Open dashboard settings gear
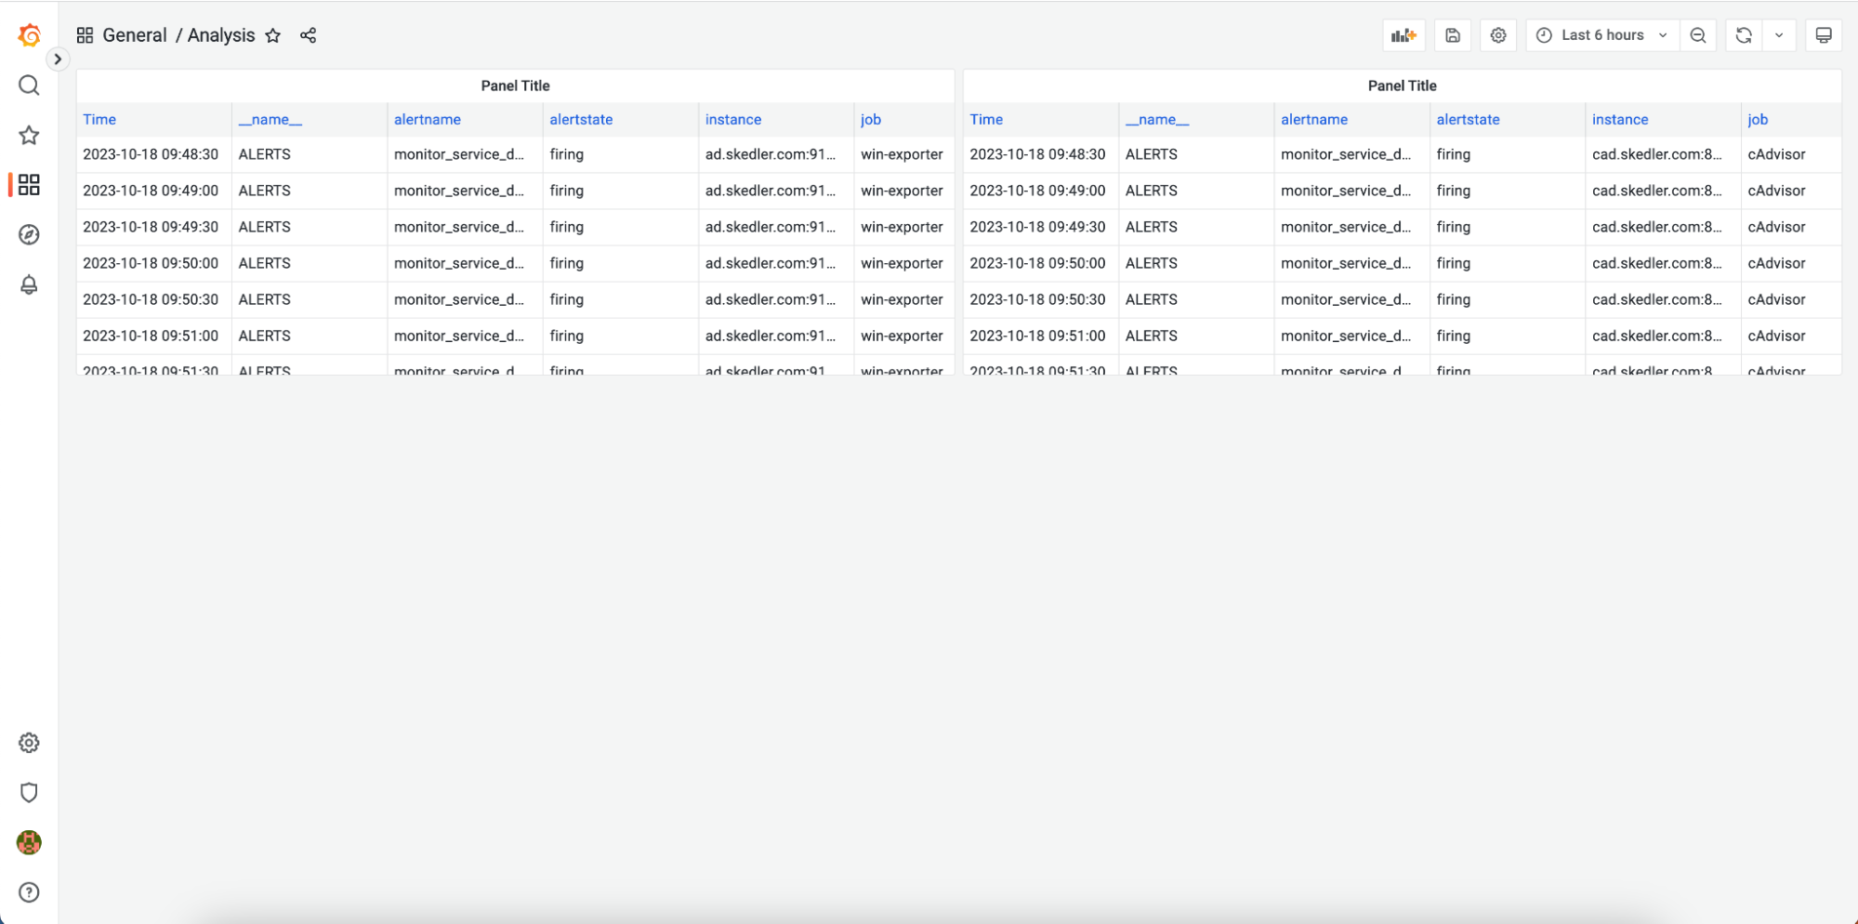The image size is (1858, 924). (1498, 34)
